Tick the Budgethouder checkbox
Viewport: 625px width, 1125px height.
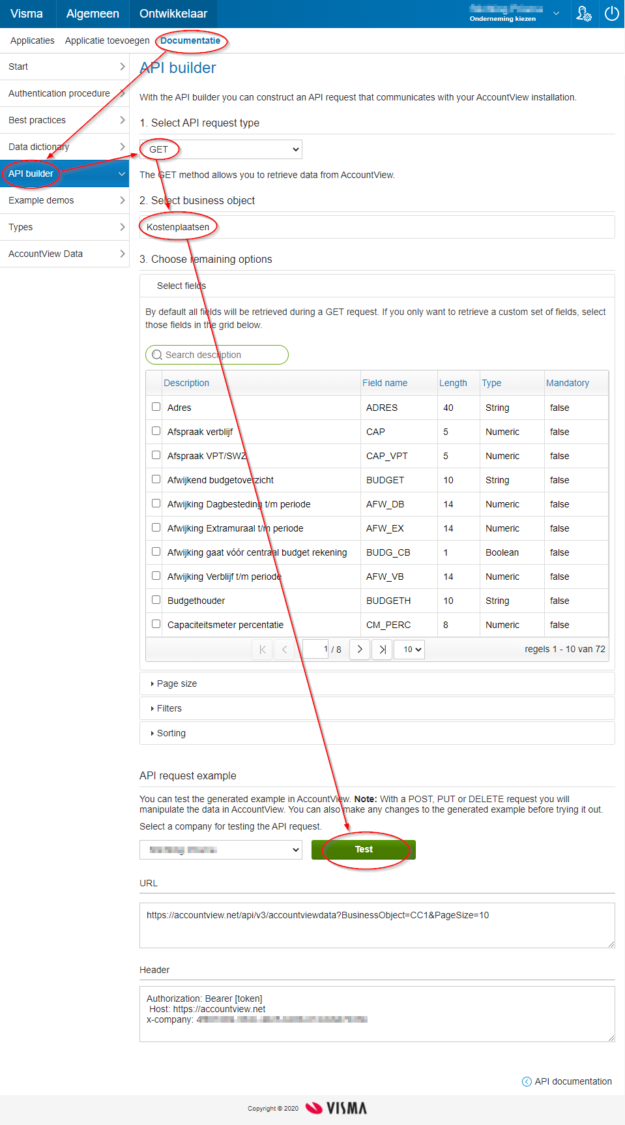coord(156,600)
